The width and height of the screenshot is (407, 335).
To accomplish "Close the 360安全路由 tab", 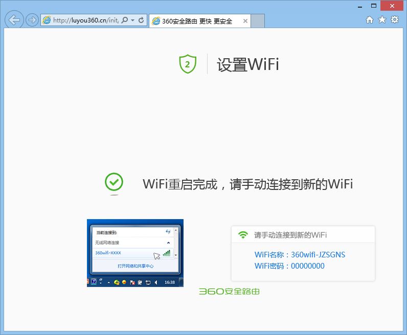I will coord(245,21).
